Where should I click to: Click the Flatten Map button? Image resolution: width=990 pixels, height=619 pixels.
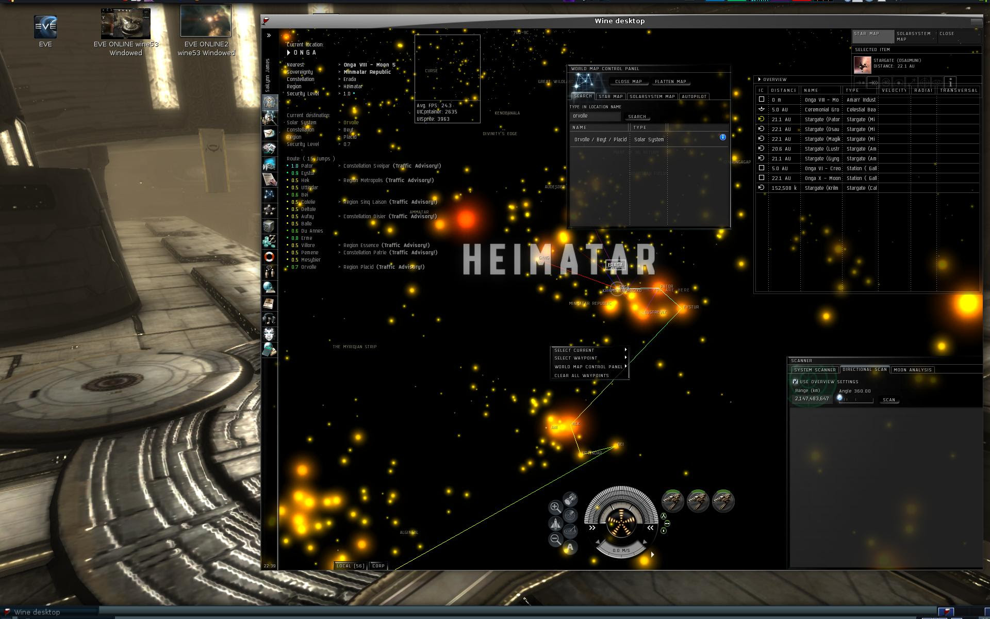(670, 82)
